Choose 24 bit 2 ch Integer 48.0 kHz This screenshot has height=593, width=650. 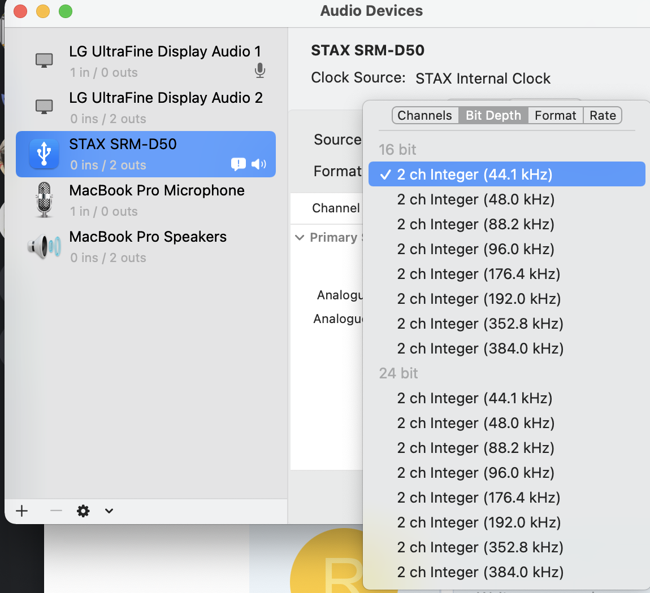506,423
